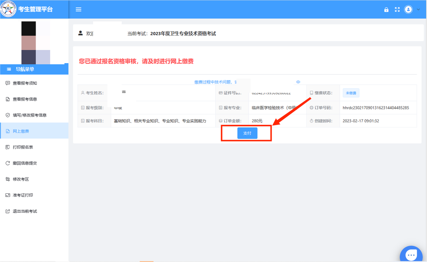Open 打印报名表 menu item
This screenshot has width=427, height=262.
pyautogui.click(x=23, y=147)
